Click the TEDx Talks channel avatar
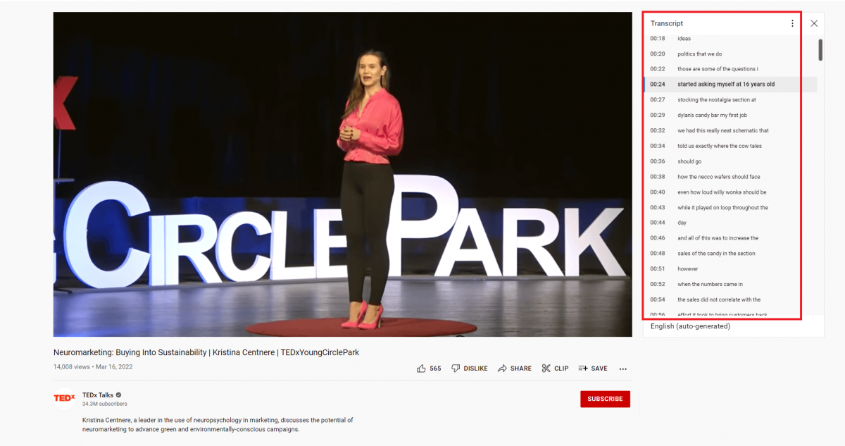Screen dimensions: 845x446 64,398
